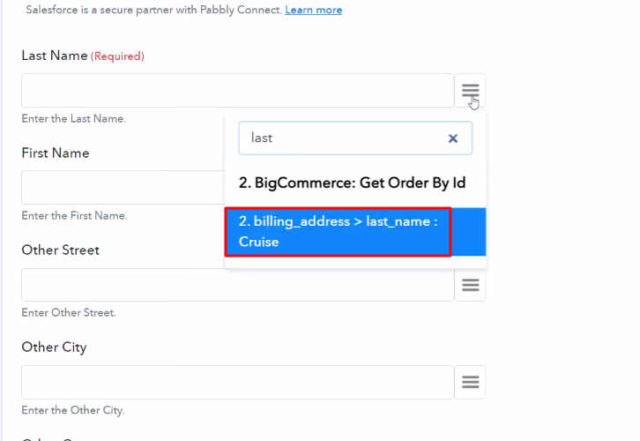This screenshot has width=640, height=441.
Task: Click the 'Enter the Last Name.' hint text
Action: pyautogui.click(x=74, y=118)
